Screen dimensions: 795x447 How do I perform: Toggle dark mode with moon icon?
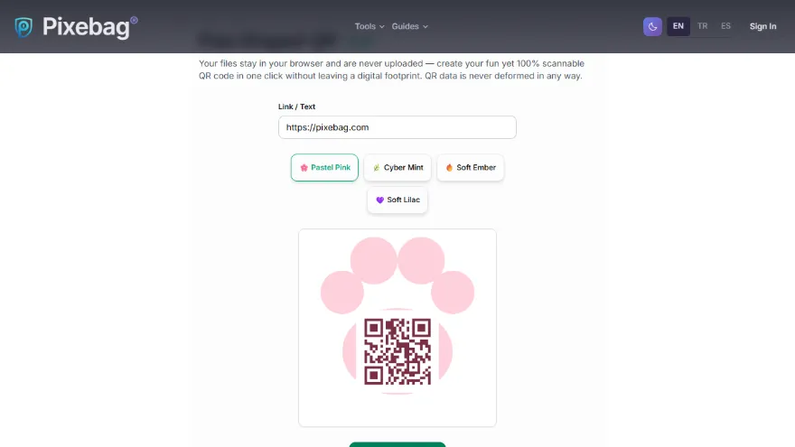[x=652, y=26]
